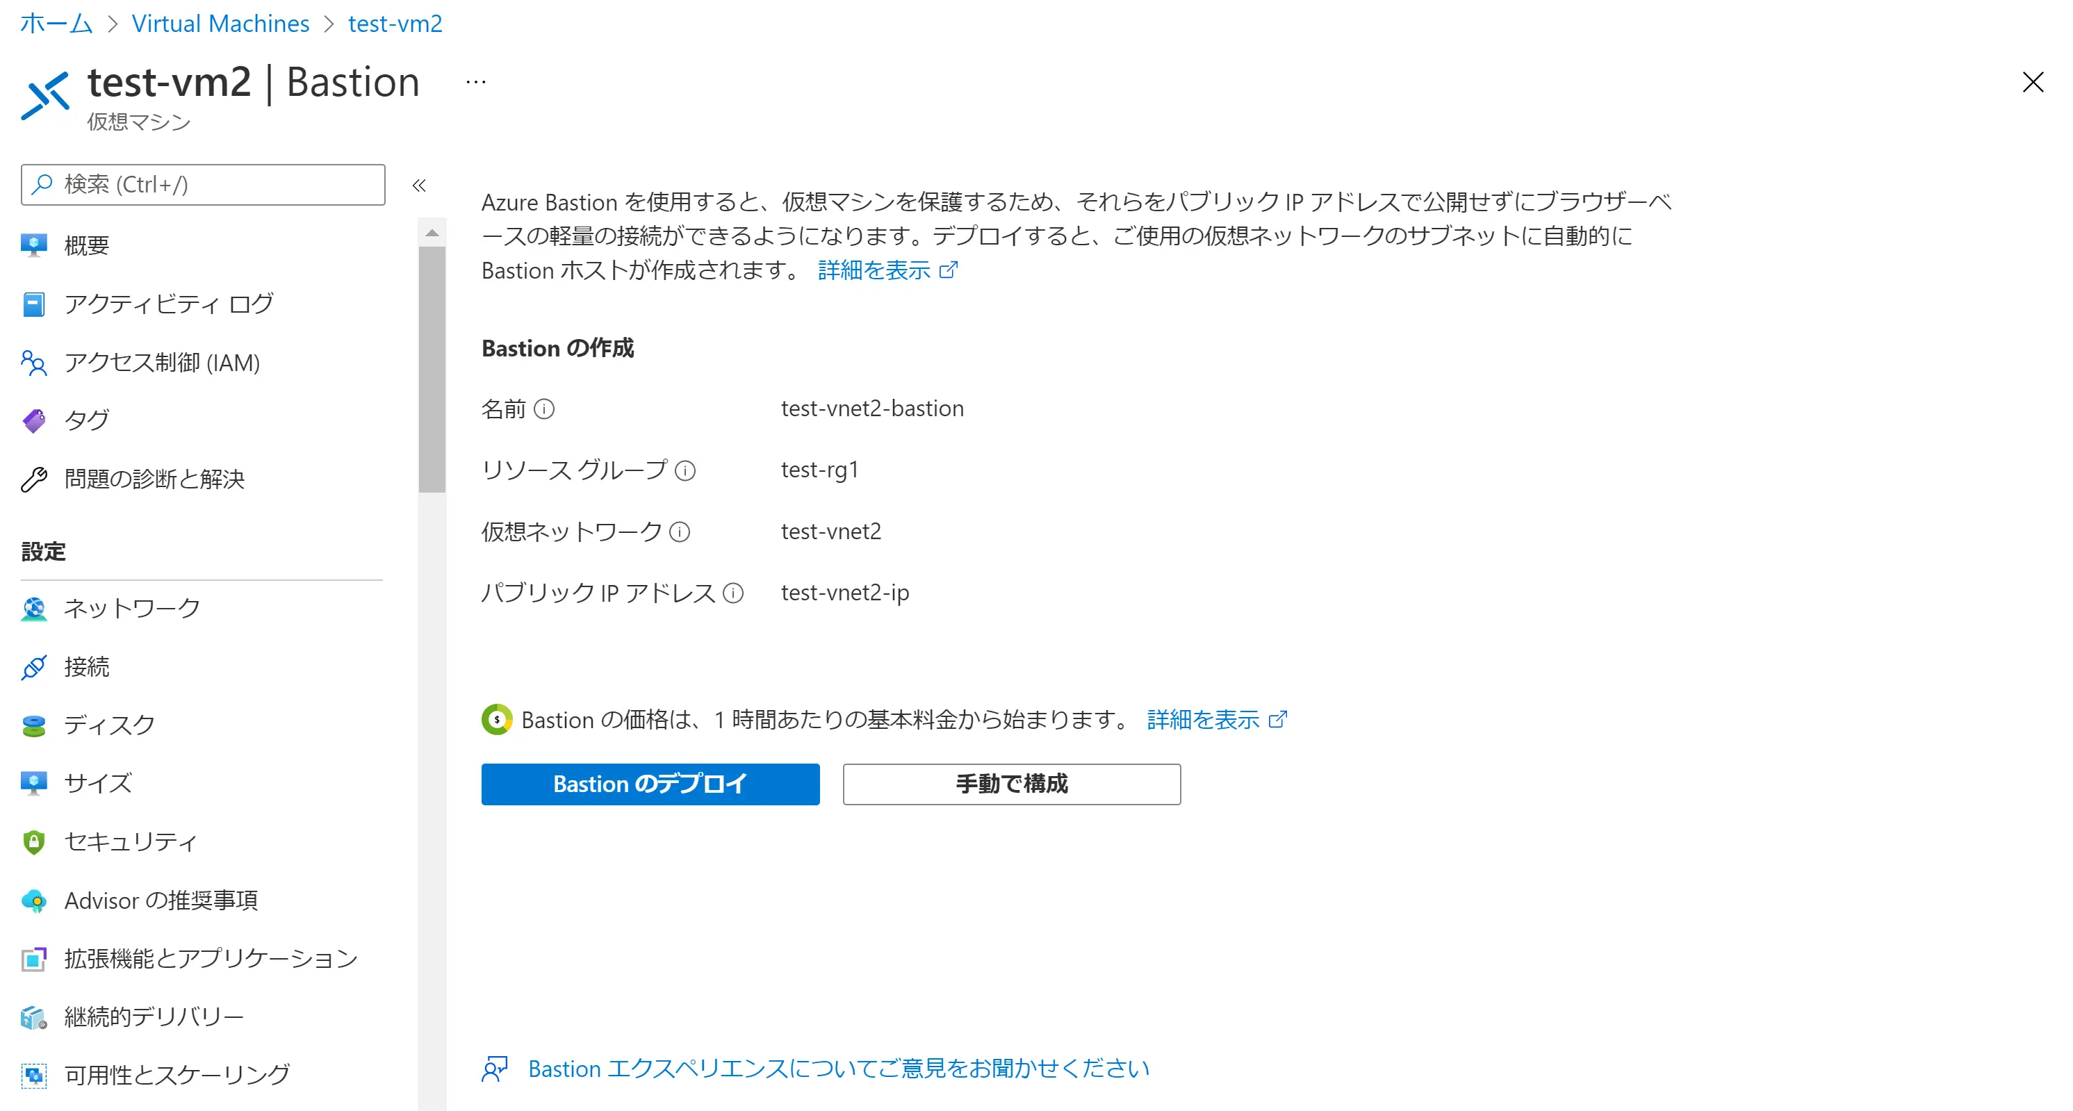
Task: Click the sidebar scrollbar thumb
Action: tap(432, 369)
